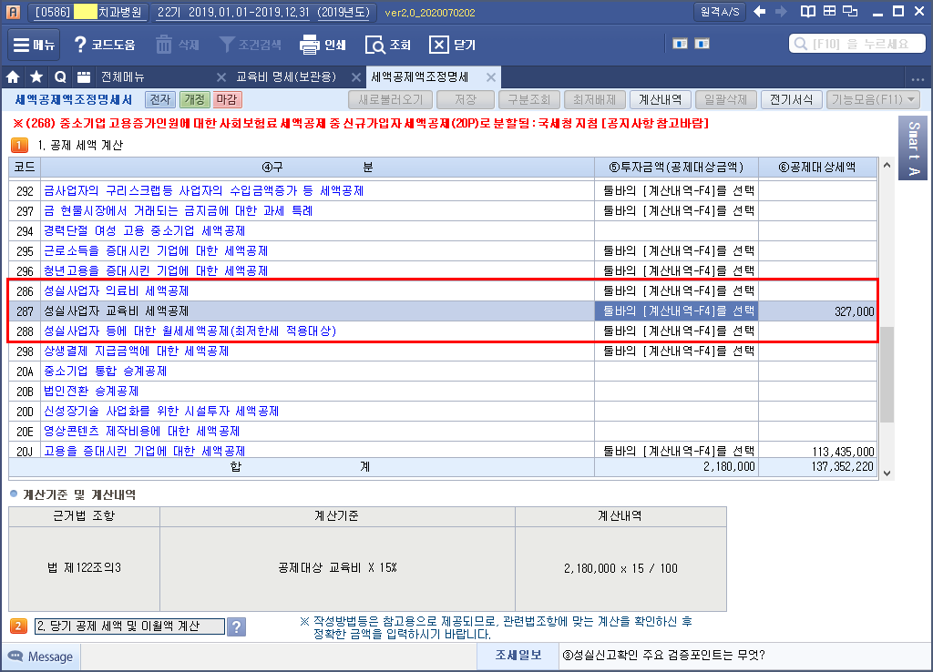Click the 새로불러오기 button
Image resolution: width=933 pixels, height=672 pixels.
[390, 99]
